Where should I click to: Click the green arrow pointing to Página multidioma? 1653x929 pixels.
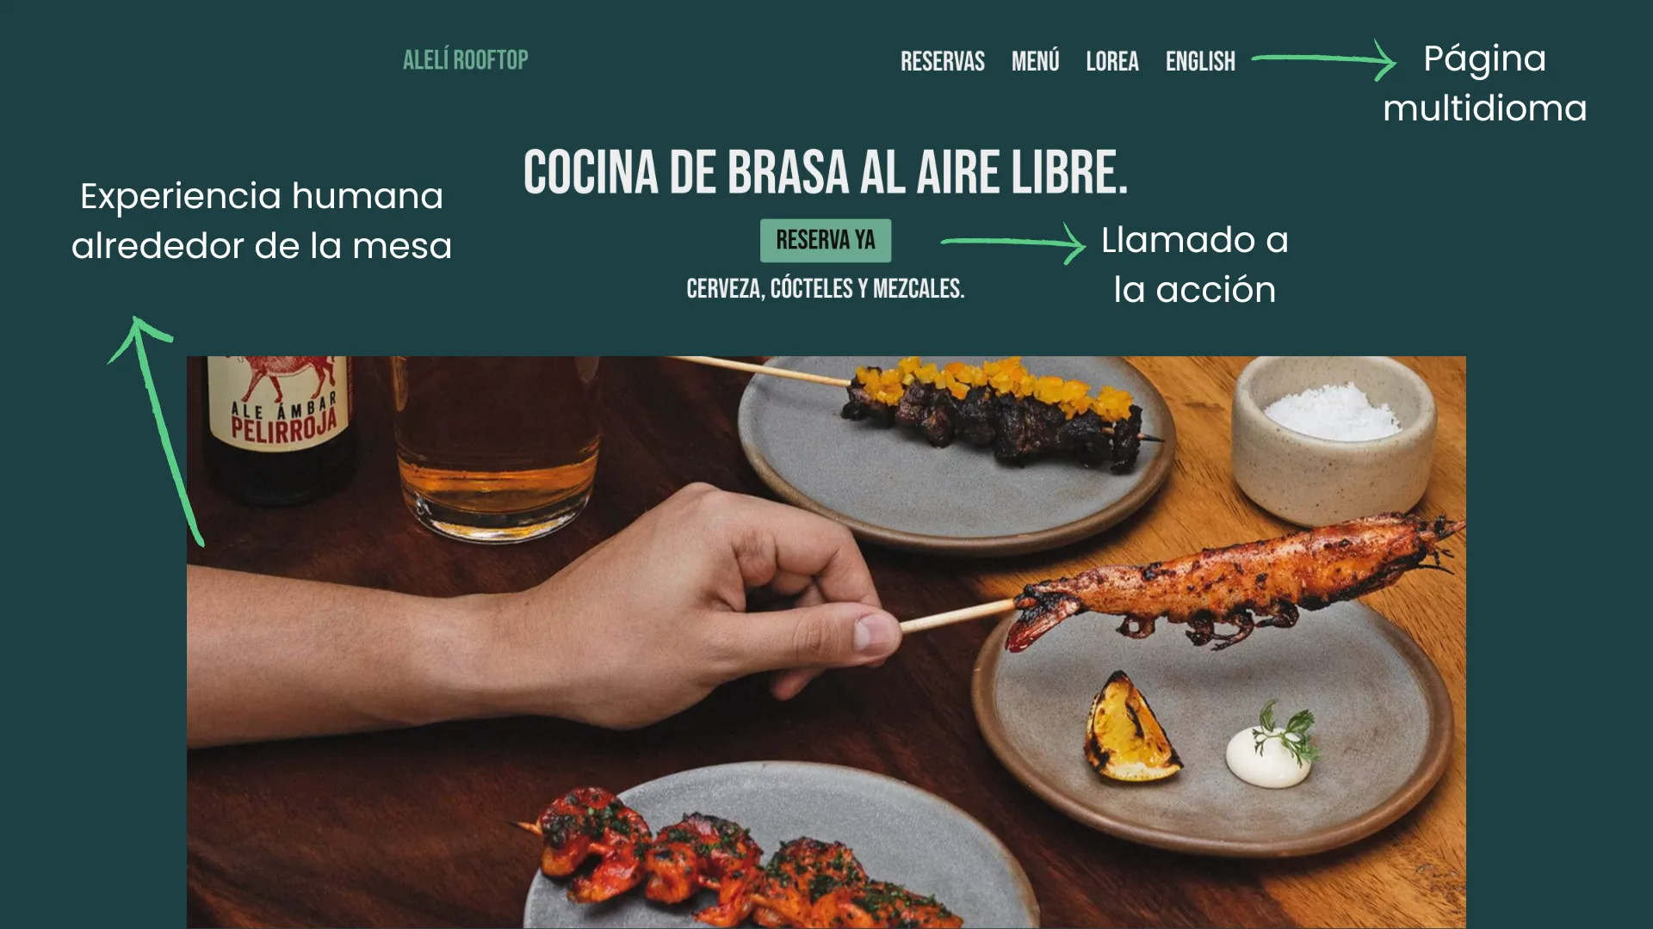click(x=1323, y=59)
